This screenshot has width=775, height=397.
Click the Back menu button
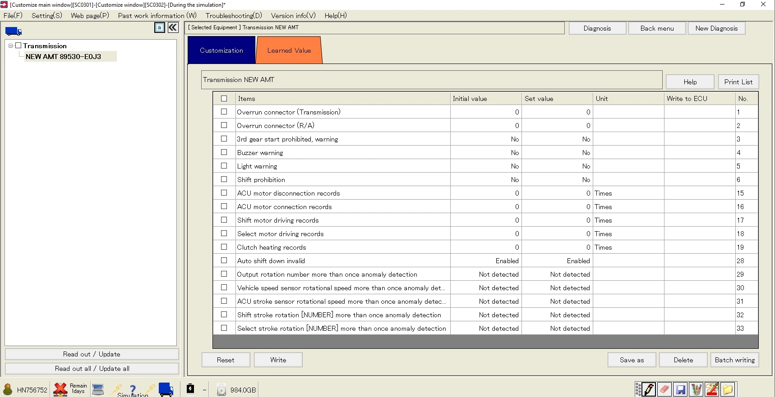click(657, 28)
